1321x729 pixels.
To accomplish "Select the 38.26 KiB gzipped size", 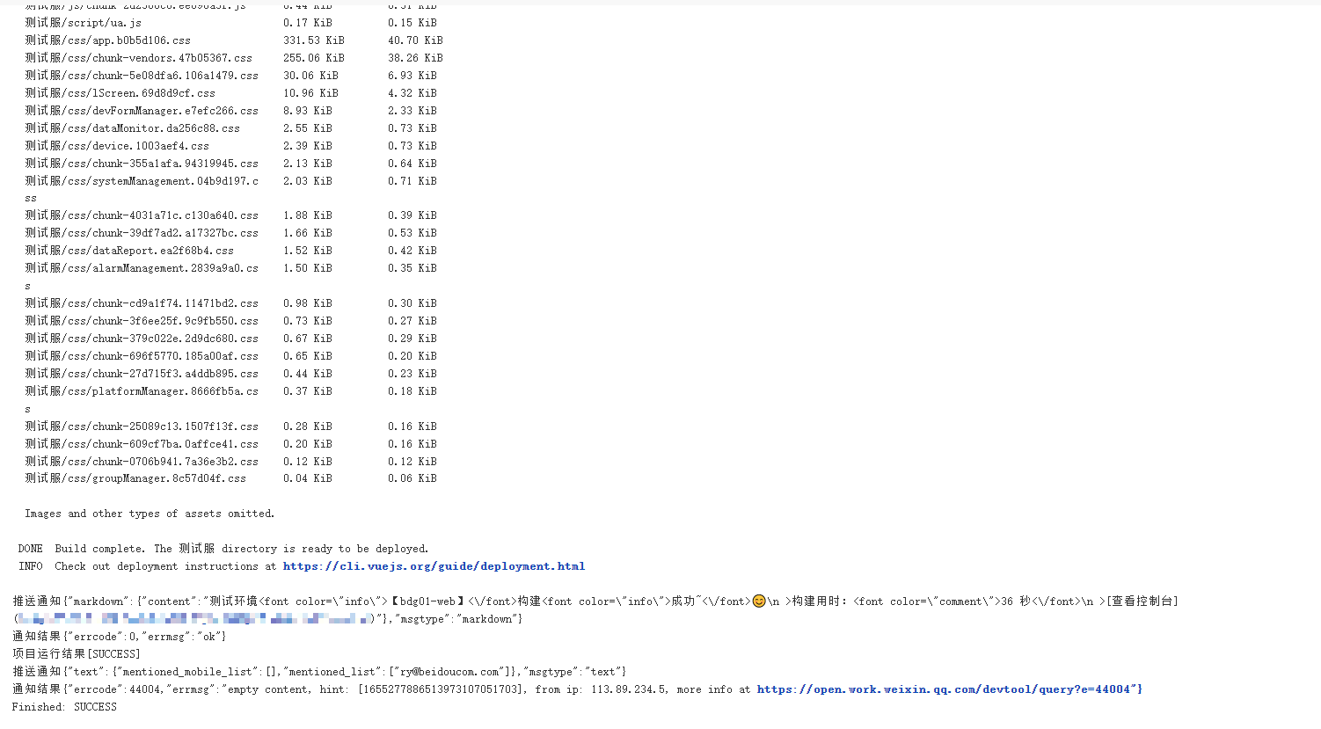I will pyautogui.click(x=415, y=58).
